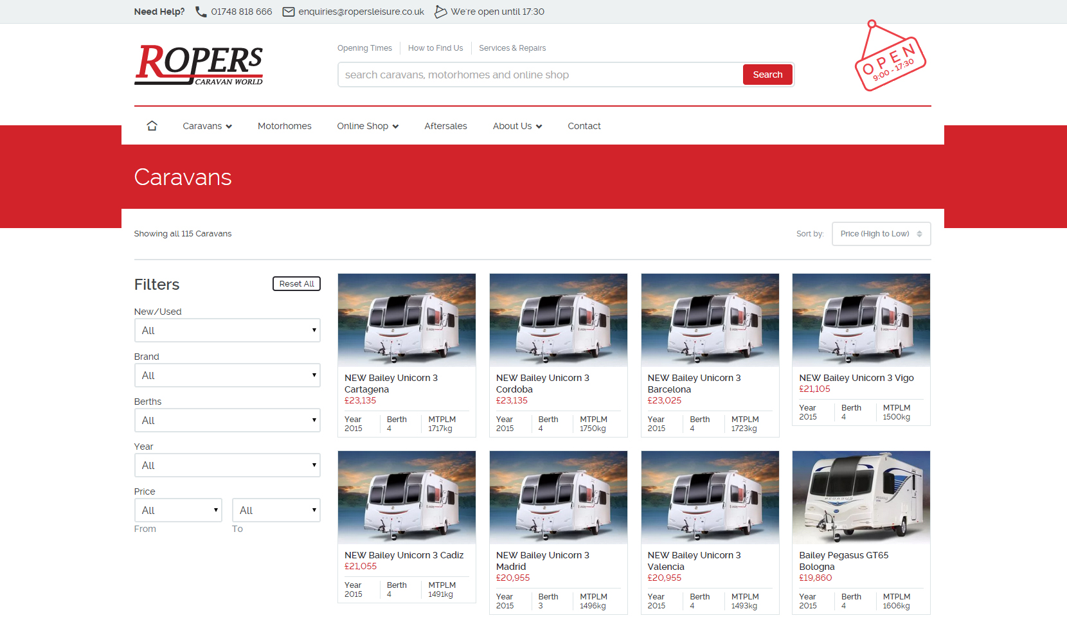Click the Ropers Caravan World logo

click(x=199, y=65)
